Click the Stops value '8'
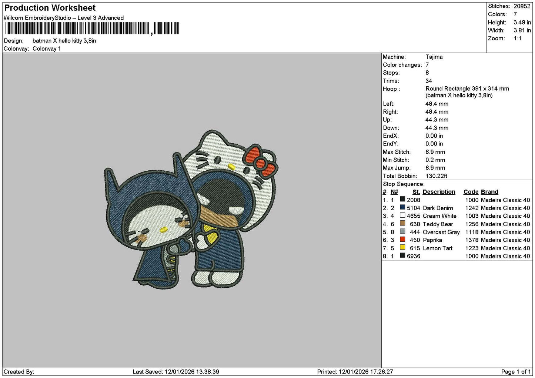The height and width of the screenshot is (378, 535). coord(427,73)
